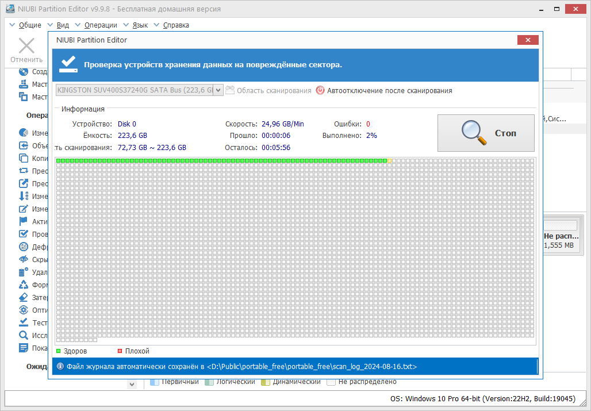Click the hide volume eye icon
This screenshot has width=591, height=411.
pyautogui.click(x=24, y=259)
